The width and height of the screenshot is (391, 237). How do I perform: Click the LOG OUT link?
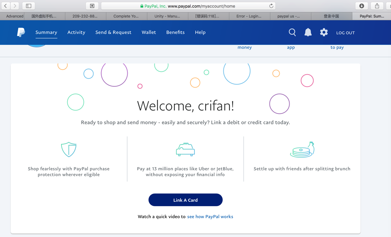(x=345, y=33)
